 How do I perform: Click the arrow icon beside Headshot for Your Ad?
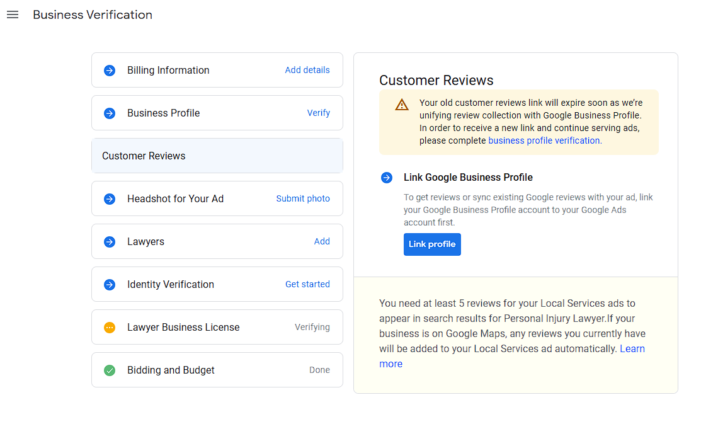(x=110, y=199)
